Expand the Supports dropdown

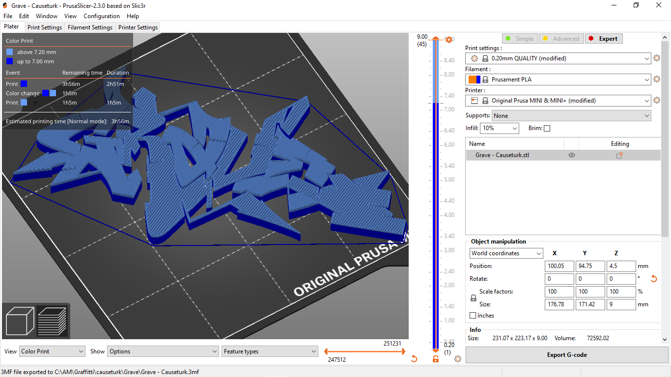(571, 116)
